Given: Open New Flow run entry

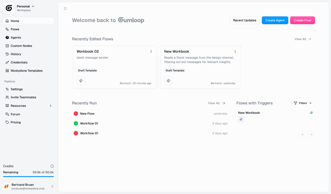Looking at the screenshot, I should click(151, 114).
